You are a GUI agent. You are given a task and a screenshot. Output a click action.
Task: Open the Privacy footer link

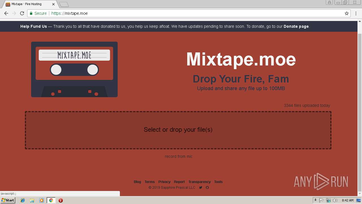coord(164,182)
